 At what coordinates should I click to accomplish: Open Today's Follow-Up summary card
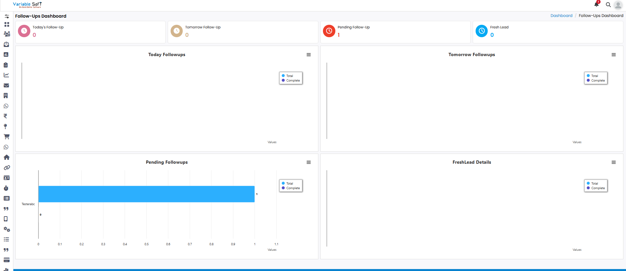(x=90, y=32)
